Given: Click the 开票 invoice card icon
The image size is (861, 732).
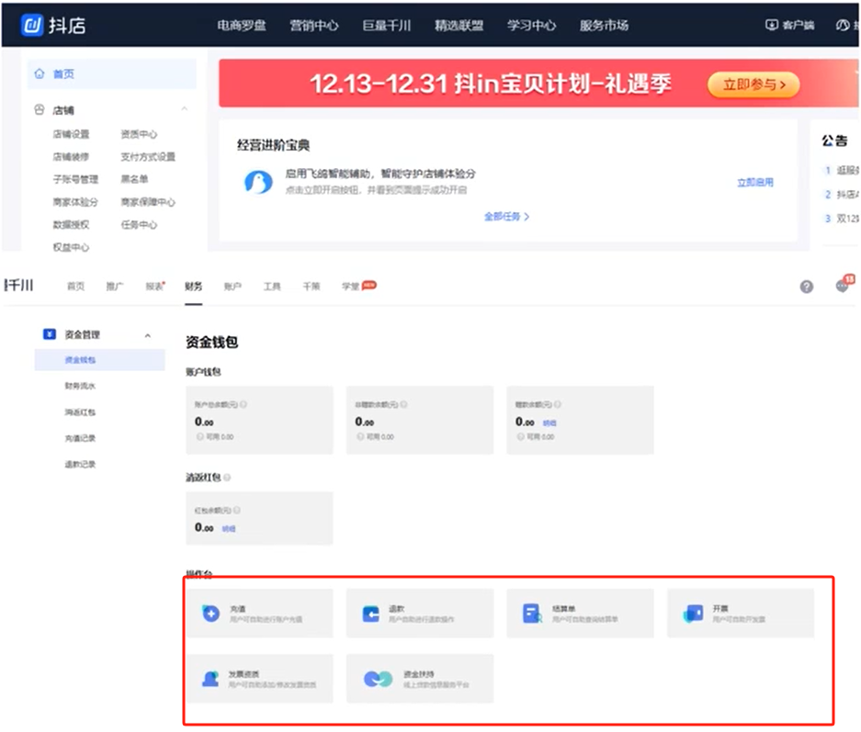Looking at the screenshot, I should pyautogui.click(x=693, y=613).
